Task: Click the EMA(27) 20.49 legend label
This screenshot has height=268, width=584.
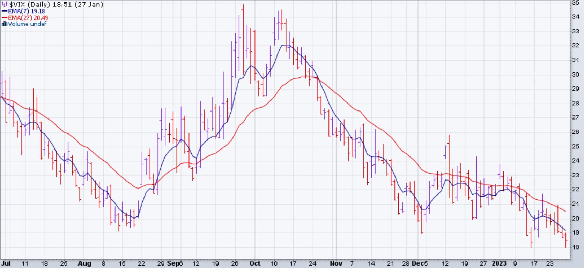Action: [28, 18]
